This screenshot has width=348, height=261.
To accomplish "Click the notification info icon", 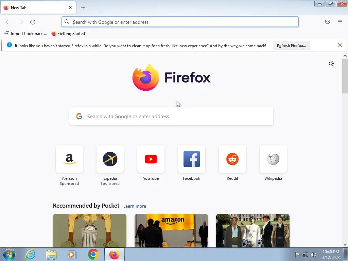I will [x=9, y=45].
